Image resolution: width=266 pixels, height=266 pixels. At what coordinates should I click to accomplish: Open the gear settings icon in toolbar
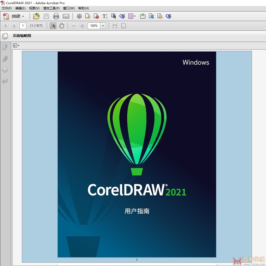[x=79, y=16]
